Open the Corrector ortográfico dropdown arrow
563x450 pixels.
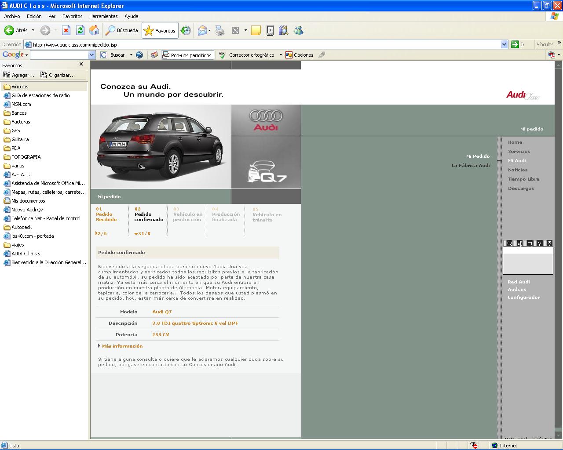coord(280,55)
